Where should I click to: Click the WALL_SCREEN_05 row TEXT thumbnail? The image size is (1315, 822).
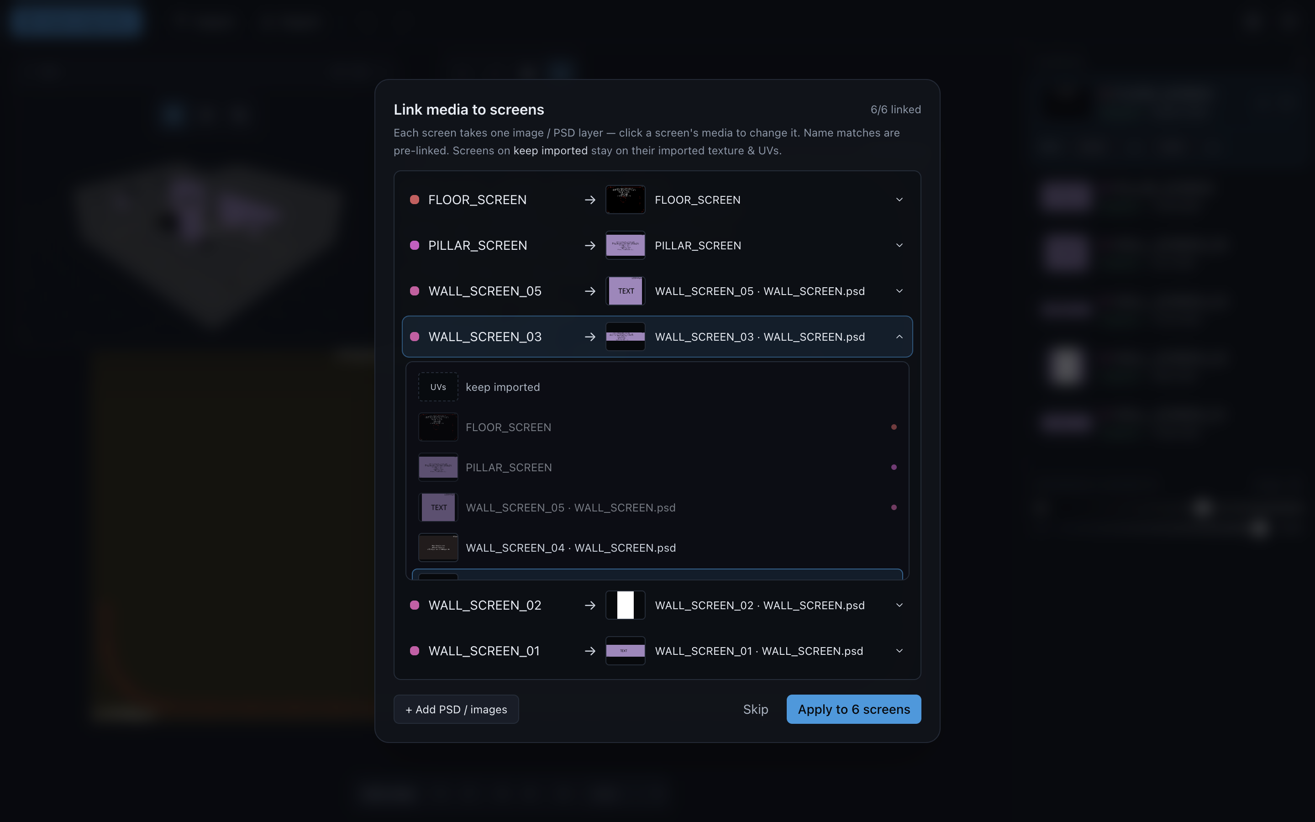point(626,291)
